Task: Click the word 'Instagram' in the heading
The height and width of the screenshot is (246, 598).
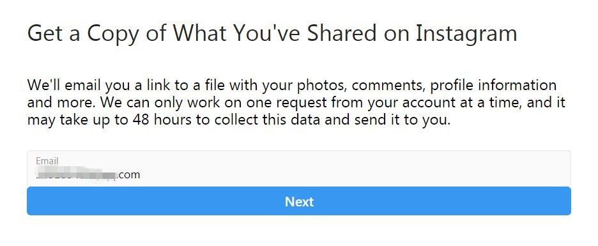Action: [x=466, y=34]
